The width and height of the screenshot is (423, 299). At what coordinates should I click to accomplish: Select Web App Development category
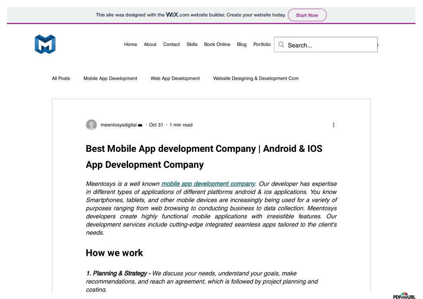pos(175,78)
